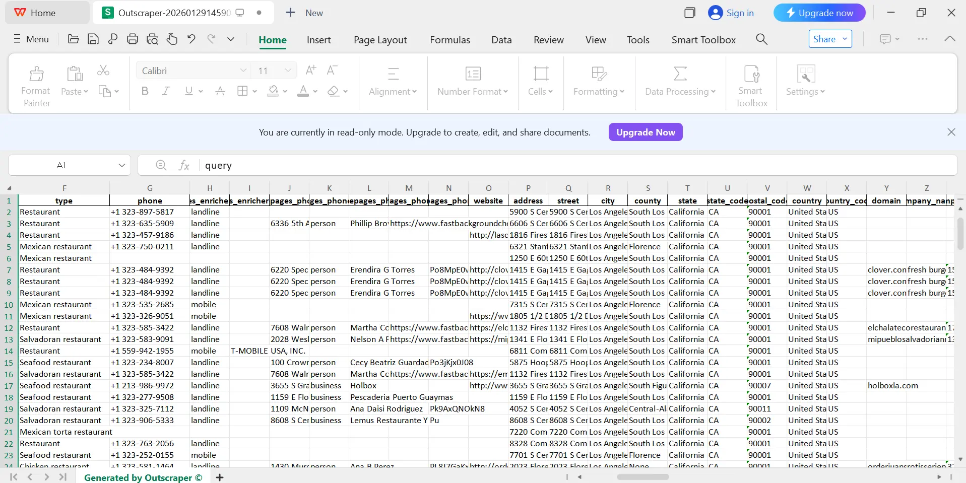
Task: Open the fill color bucket swatch
Action: 273,91
